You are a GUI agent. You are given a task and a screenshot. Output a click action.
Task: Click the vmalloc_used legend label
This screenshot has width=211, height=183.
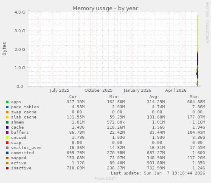[x=26, y=148]
